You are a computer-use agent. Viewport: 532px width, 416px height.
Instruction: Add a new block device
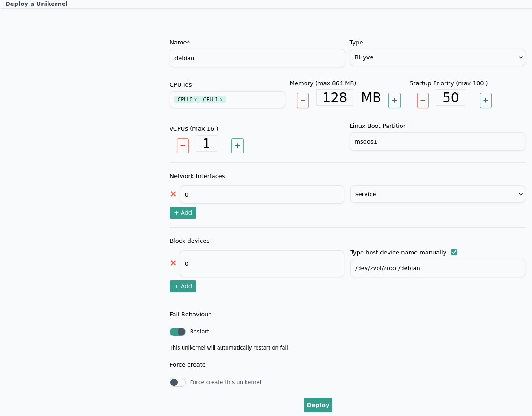click(x=183, y=286)
